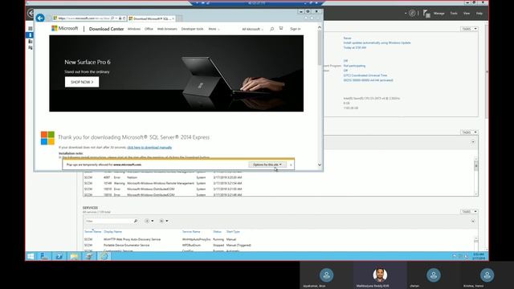
Task: Open Options for this site dropdown
Action: coord(267,165)
